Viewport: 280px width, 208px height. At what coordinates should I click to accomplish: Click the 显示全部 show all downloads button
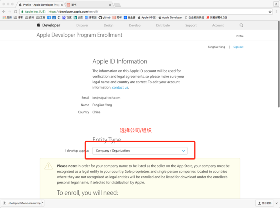(264, 203)
